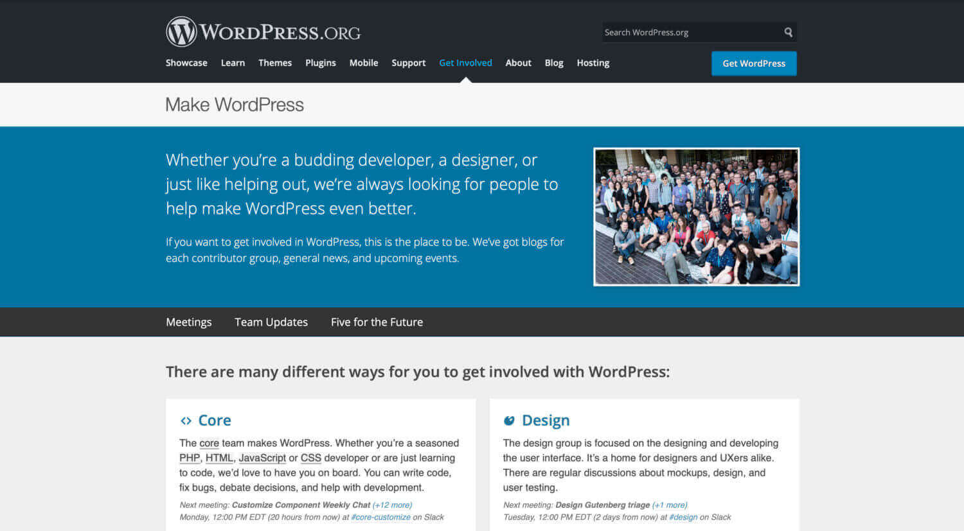This screenshot has height=531, width=964.
Task: Click the 'many different ways' heading
Action: click(x=418, y=372)
